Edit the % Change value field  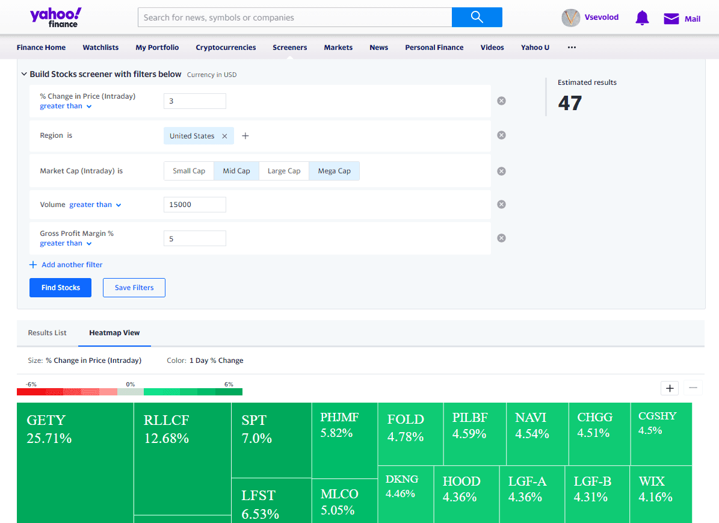[195, 101]
